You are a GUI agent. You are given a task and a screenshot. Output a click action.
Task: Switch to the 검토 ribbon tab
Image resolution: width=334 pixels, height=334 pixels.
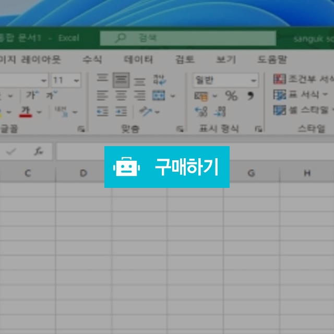185,59
